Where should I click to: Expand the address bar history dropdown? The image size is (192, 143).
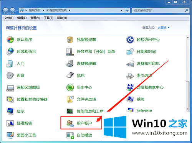point(122,10)
